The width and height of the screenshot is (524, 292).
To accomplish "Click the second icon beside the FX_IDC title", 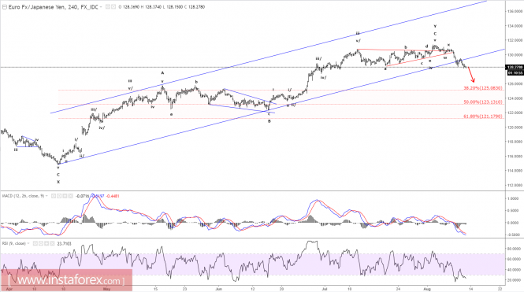I will [113, 6].
